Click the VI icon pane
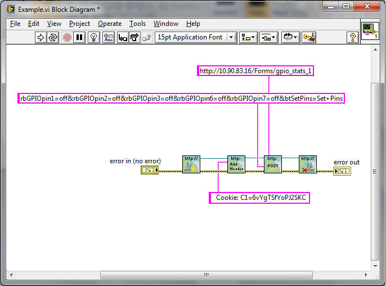The height and width of the screenshot is (286, 386). coord(370,31)
